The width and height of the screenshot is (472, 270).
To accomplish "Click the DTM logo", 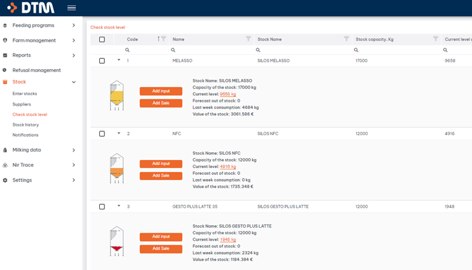I will (x=30, y=8).
